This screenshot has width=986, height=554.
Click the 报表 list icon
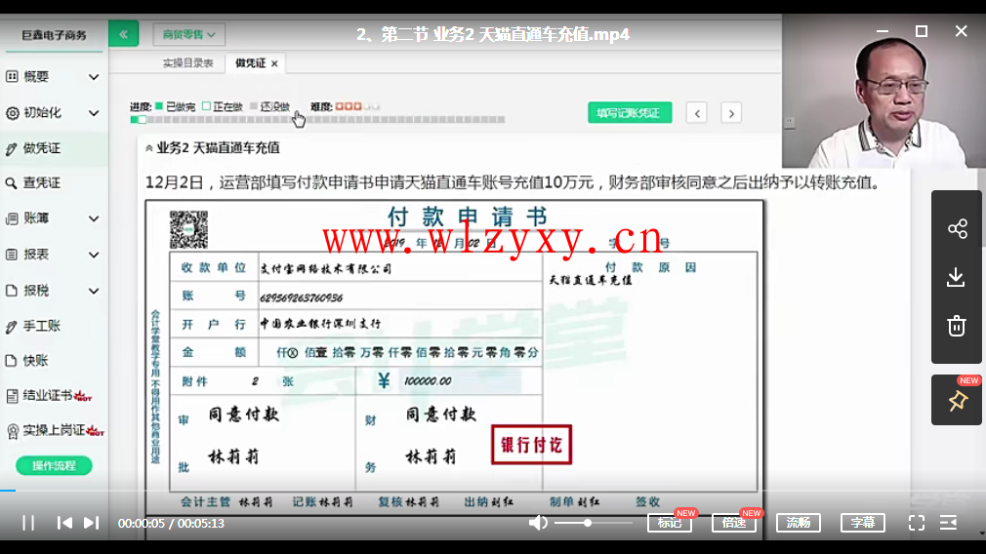(x=12, y=255)
